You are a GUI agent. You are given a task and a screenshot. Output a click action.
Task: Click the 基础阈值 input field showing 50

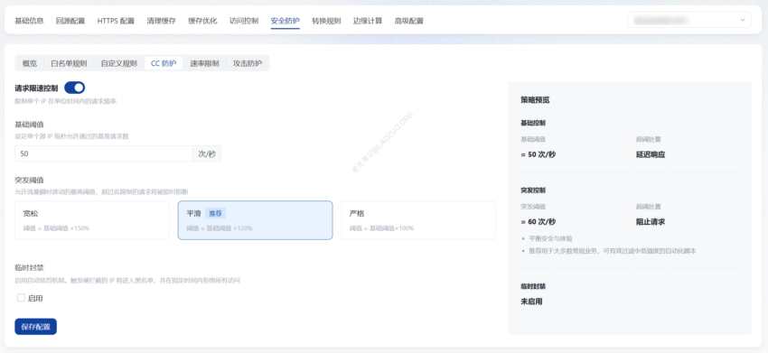(x=104, y=153)
